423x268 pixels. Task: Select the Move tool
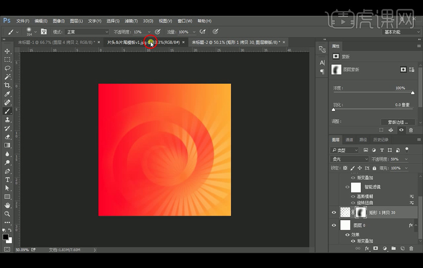[x=7, y=51]
